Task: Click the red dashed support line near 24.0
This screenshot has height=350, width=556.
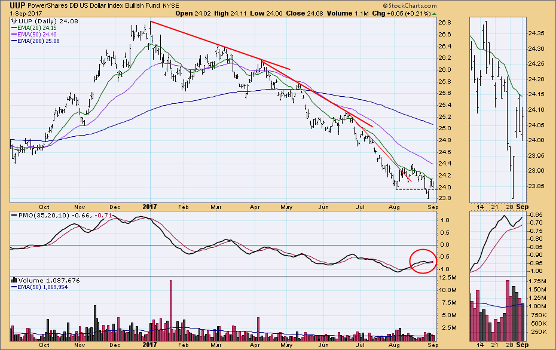Action: (418, 189)
